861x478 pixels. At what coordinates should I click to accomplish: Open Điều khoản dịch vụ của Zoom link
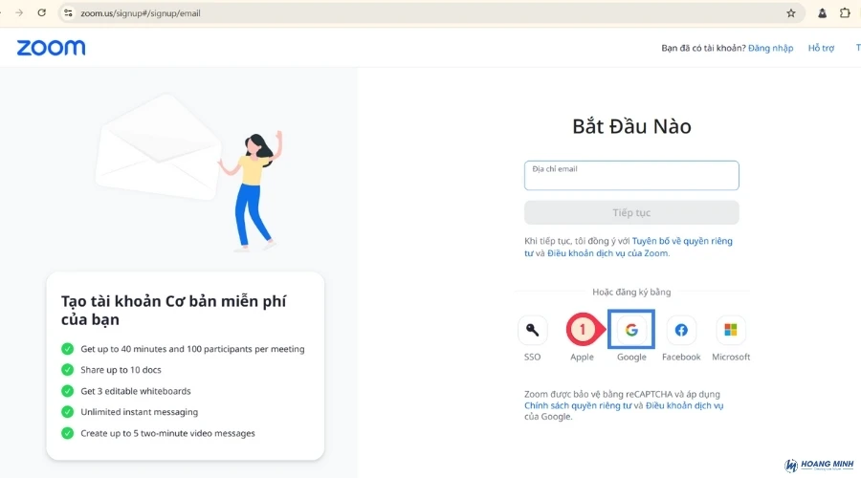point(607,253)
